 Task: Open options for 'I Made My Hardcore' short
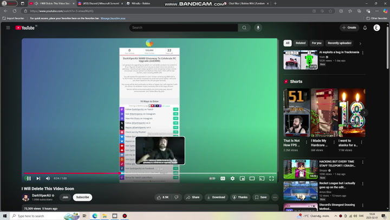click(334, 143)
